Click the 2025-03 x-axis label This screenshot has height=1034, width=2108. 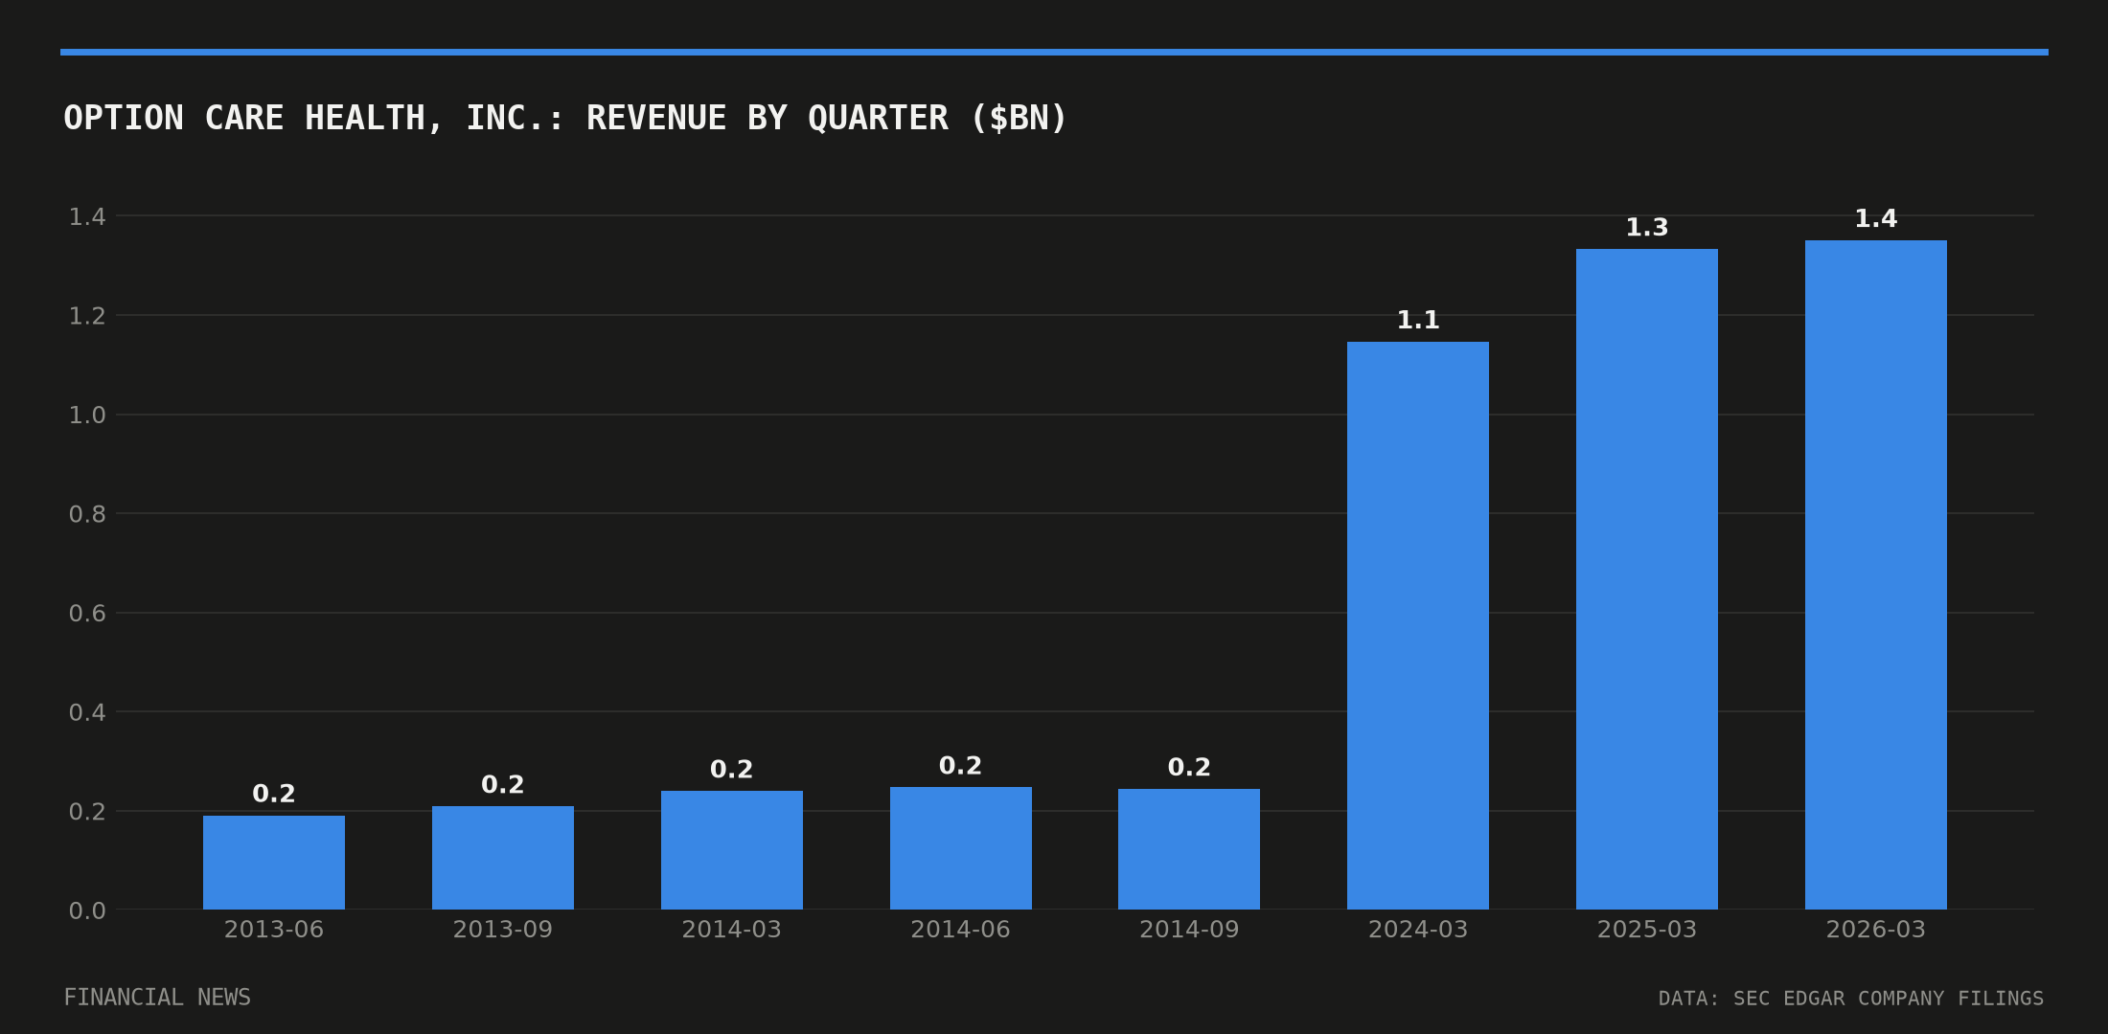click(1647, 930)
